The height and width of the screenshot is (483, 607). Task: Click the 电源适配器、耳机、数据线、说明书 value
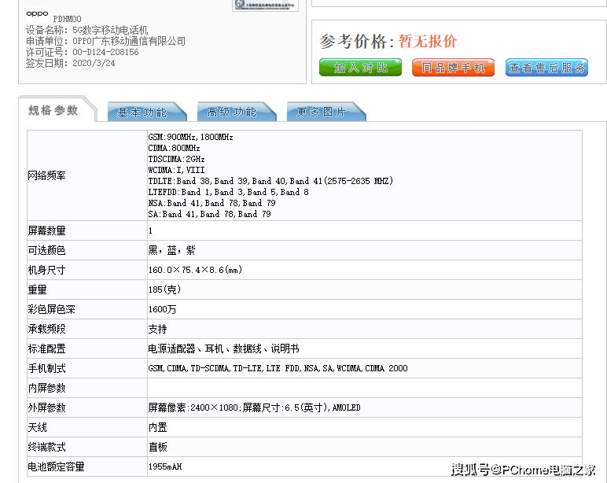point(223,349)
